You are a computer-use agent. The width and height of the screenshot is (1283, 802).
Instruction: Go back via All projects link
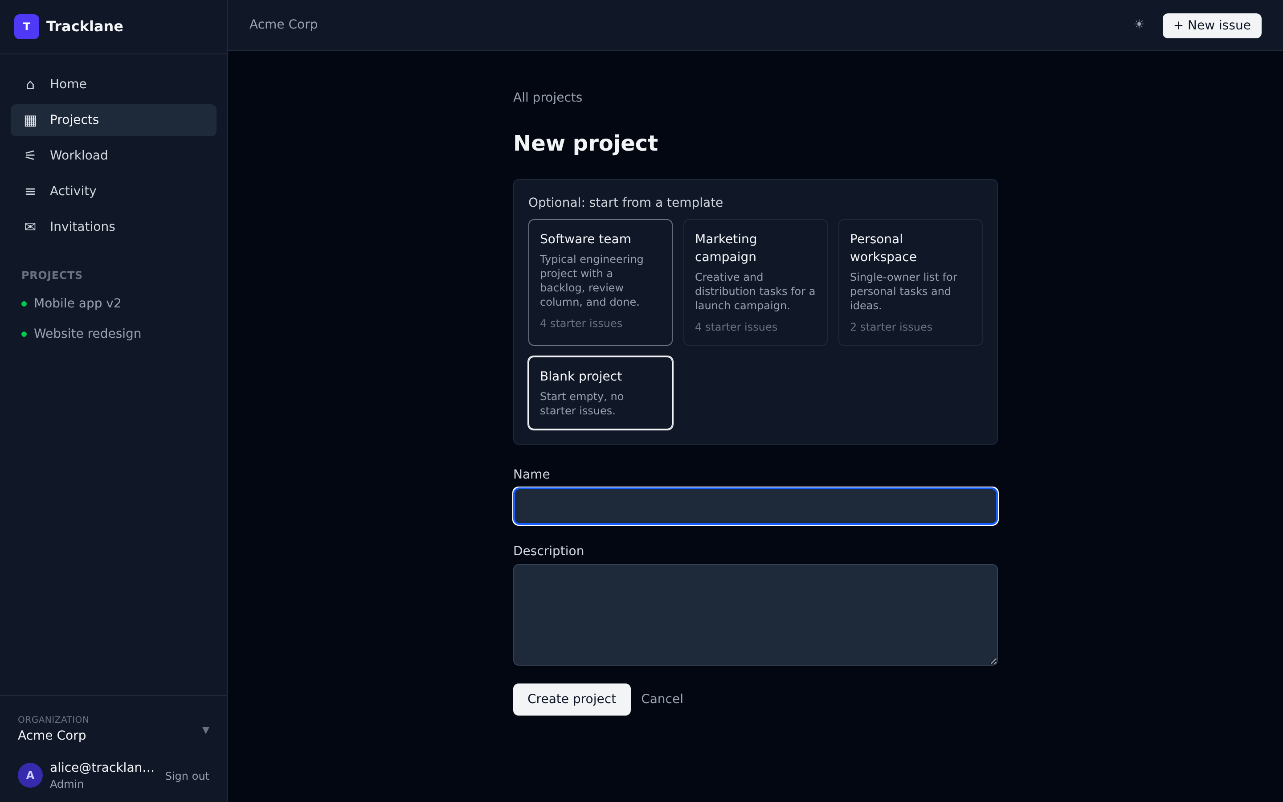point(547,98)
